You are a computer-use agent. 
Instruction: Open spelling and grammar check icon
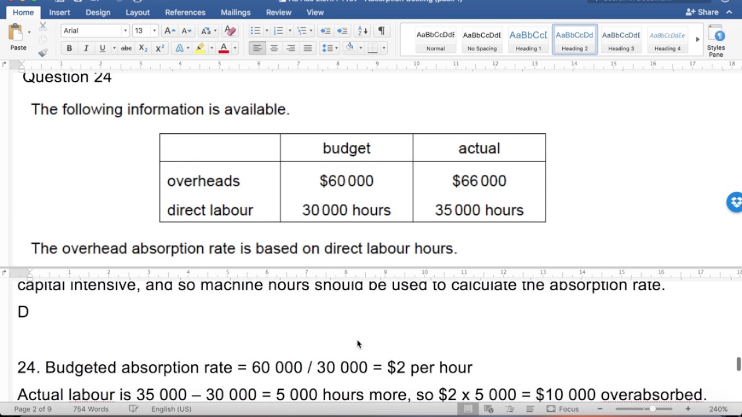point(133,409)
